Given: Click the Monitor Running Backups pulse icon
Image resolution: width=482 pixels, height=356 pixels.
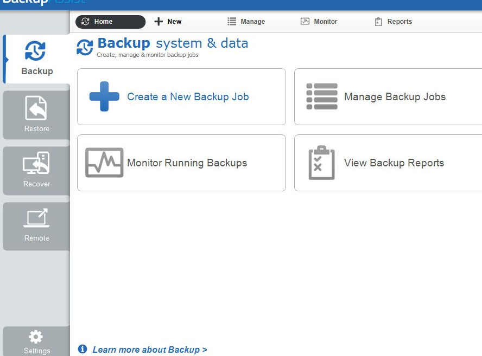Looking at the screenshot, I should pos(104,163).
